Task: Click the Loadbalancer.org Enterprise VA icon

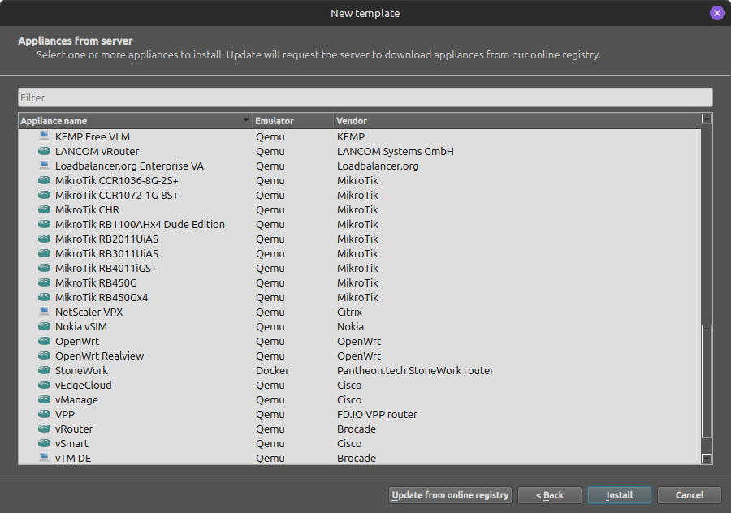Action: (45, 166)
